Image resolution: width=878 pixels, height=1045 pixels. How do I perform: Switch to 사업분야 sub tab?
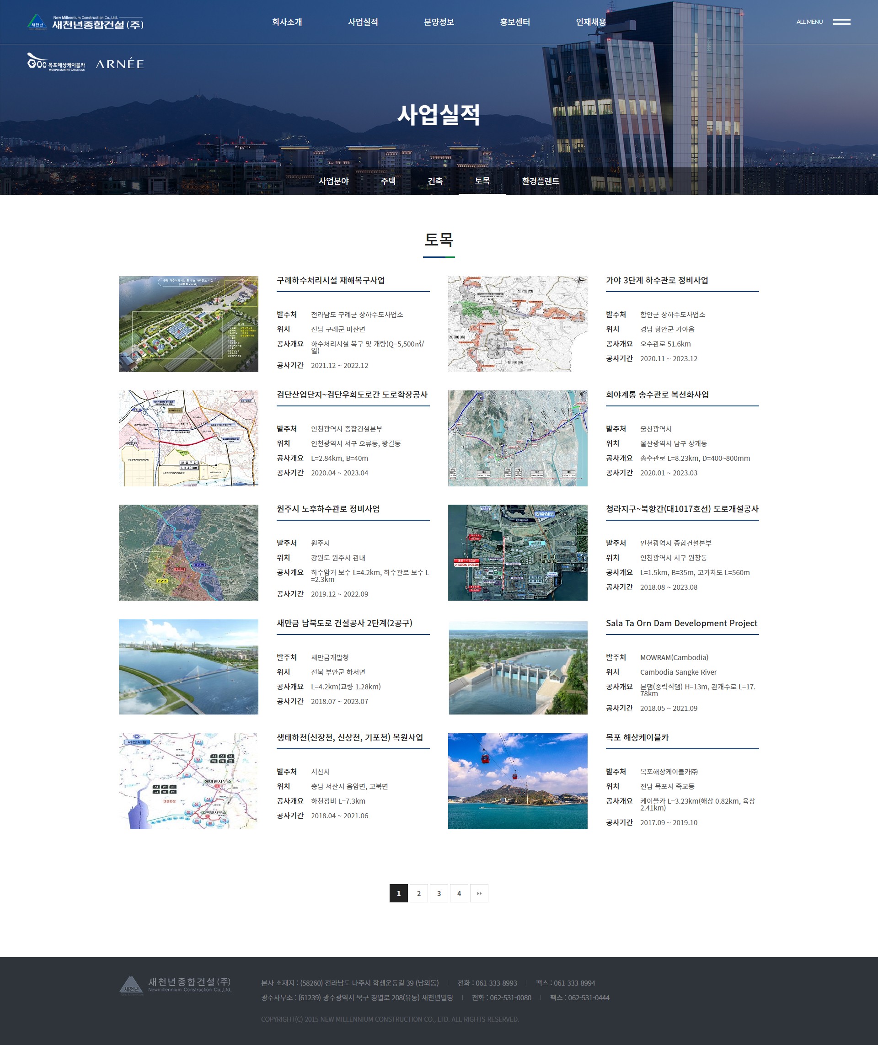[333, 181]
